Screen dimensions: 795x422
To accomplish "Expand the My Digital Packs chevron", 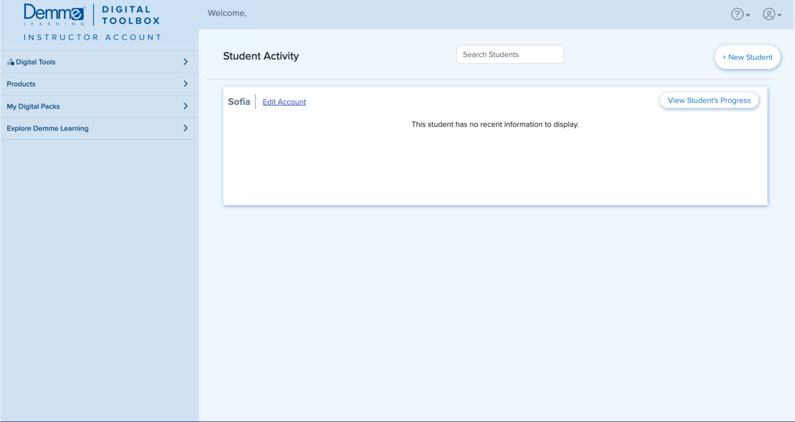I will pos(185,106).
